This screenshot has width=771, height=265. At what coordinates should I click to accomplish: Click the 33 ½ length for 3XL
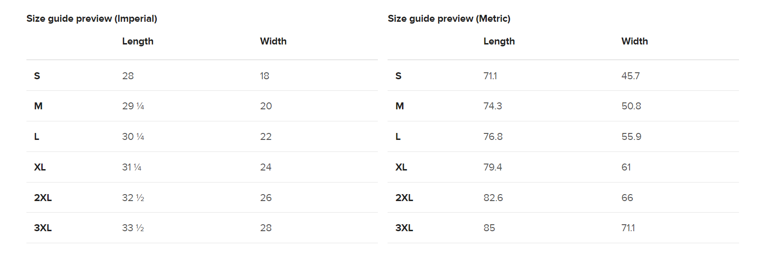coord(133,228)
